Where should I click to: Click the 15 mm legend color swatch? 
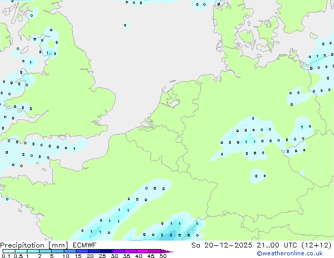[x=82, y=251]
